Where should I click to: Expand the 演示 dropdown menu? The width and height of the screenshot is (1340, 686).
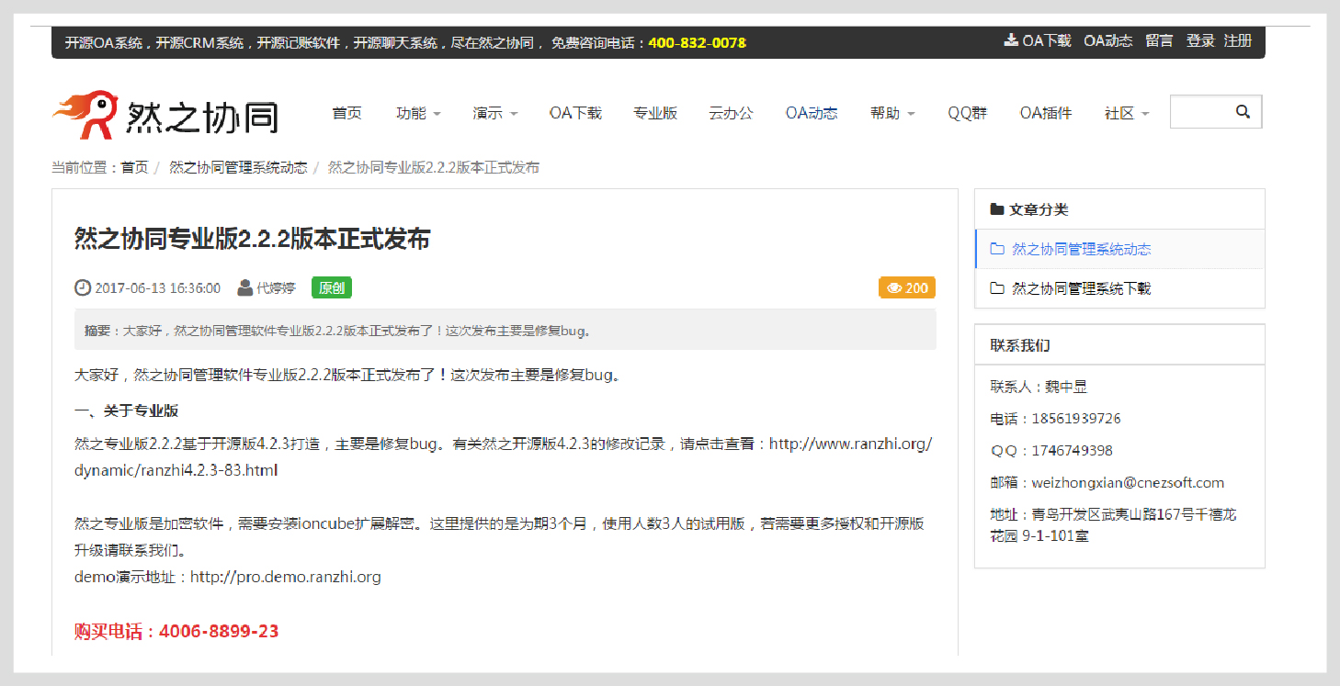point(495,113)
